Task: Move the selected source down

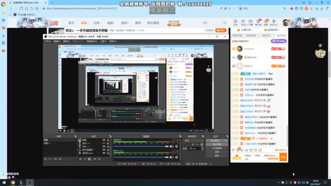Action: [99, 159]
